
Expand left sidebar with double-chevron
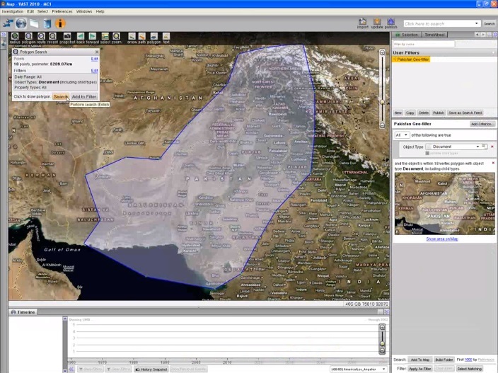pos(4,34)
